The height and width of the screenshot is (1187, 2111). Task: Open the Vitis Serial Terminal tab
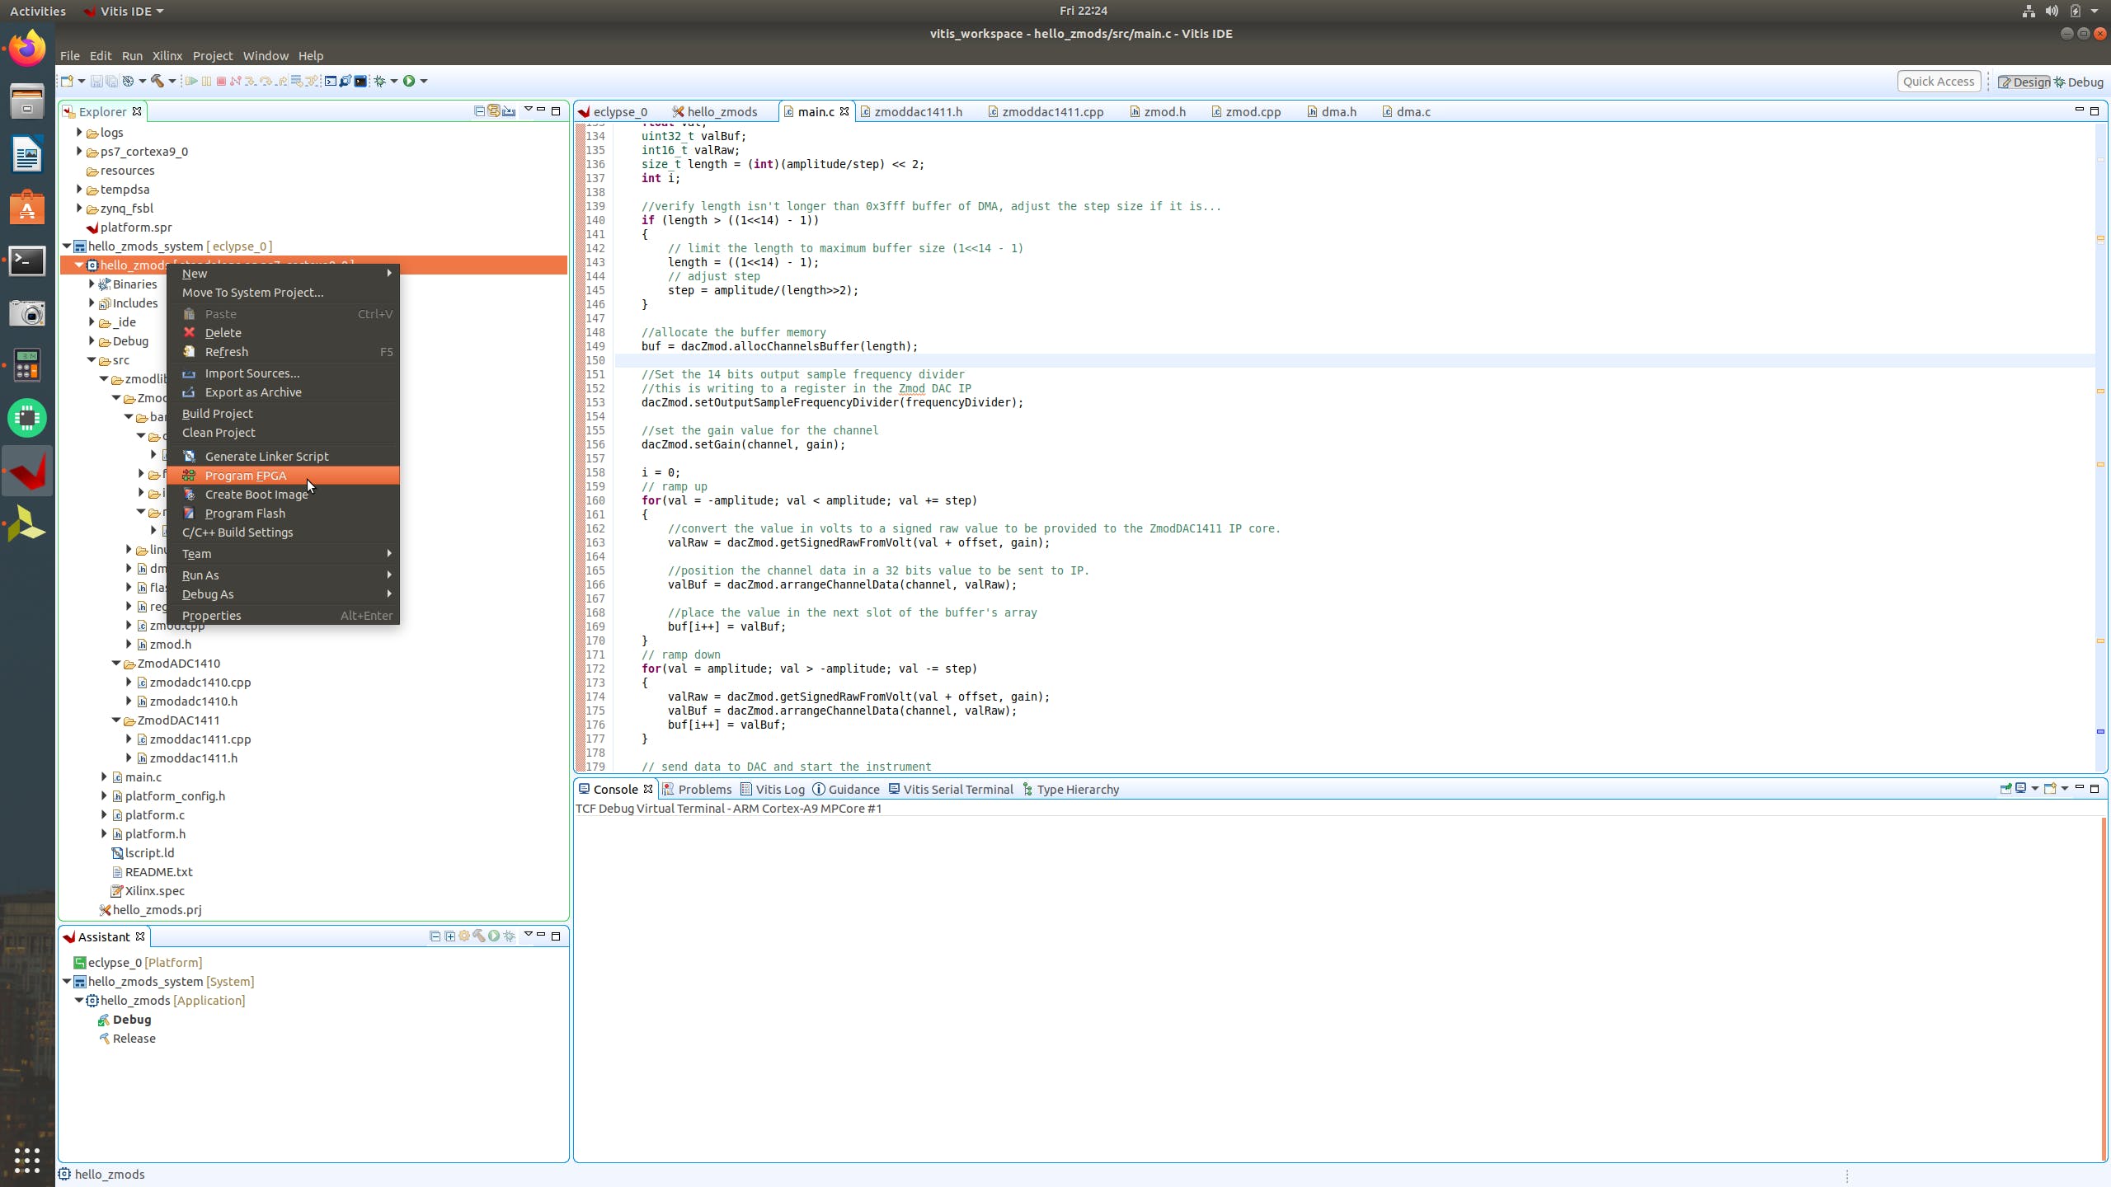click(951, 789)
